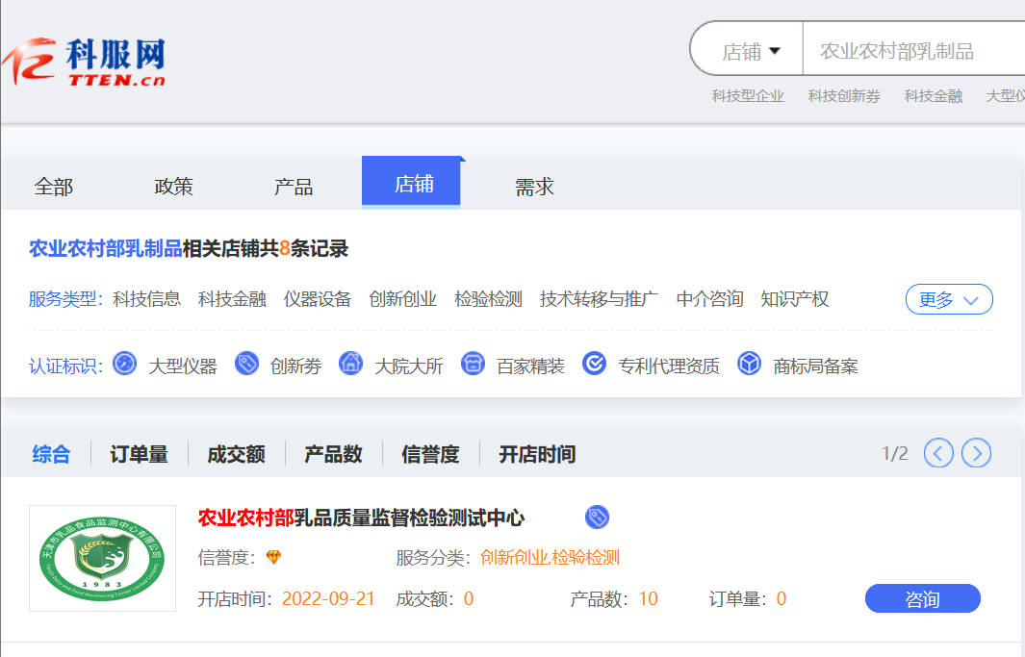Click the 商标局备案 cube icon

click(749, 364)
